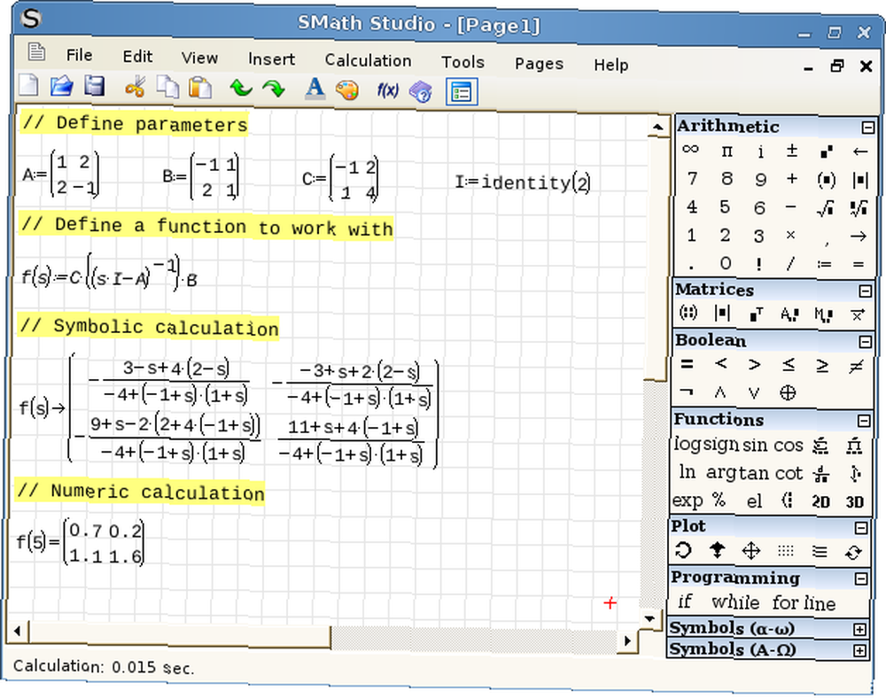Insert while loop from Programming
The height and width of the screenshot is (698, 886).
pos(735,602)
